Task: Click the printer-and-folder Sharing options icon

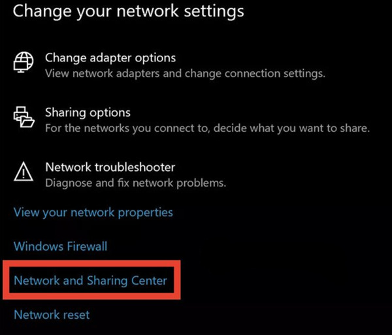Action: pyautogui.click(x=23, y=119)
